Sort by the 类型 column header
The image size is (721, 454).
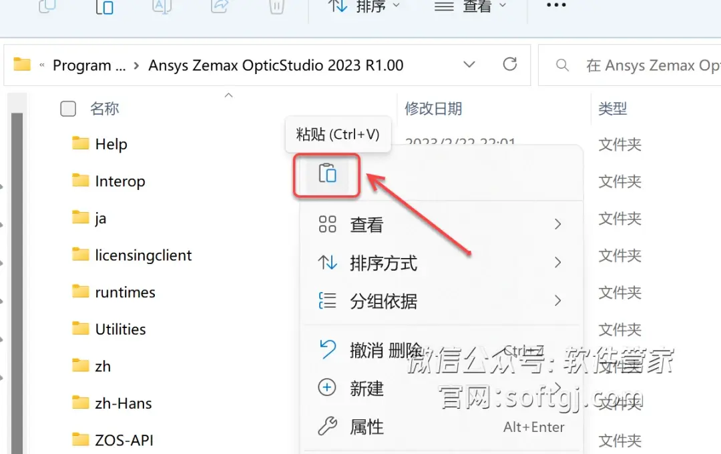coord(612,109)
